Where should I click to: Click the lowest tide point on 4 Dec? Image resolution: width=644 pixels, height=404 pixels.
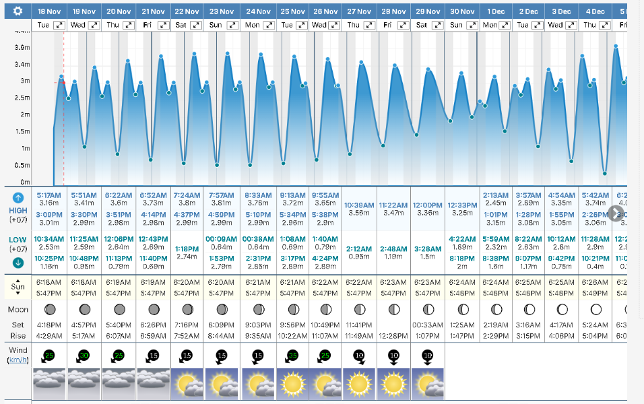click(x=605, y=173)
